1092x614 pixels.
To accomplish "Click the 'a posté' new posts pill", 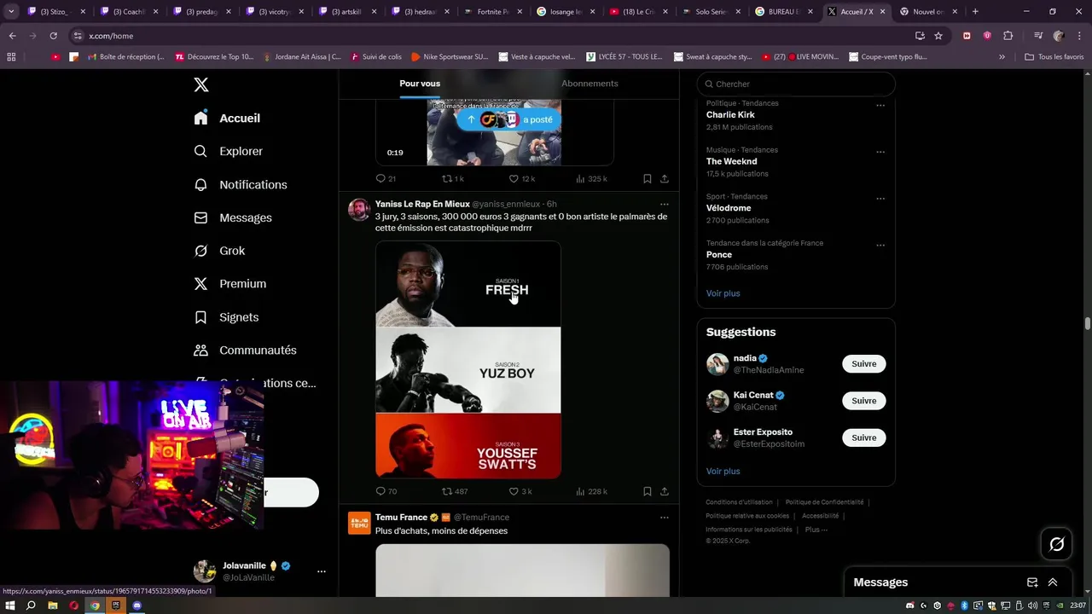I will (509, 119).
